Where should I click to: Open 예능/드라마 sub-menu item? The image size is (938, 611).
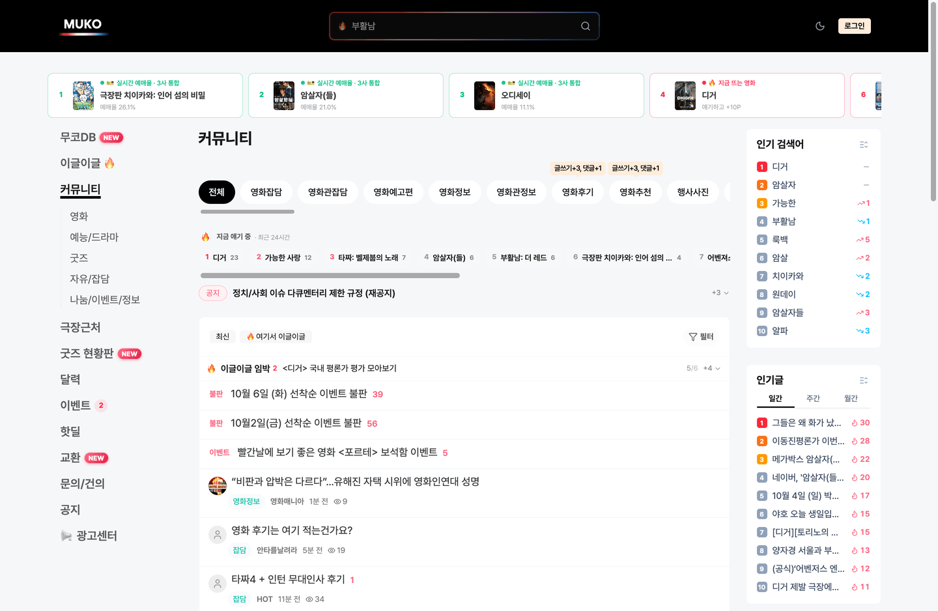[94, 237]
